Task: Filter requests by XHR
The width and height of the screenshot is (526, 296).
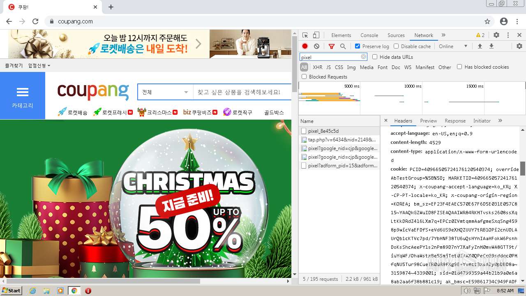Action: pos(318,67)
